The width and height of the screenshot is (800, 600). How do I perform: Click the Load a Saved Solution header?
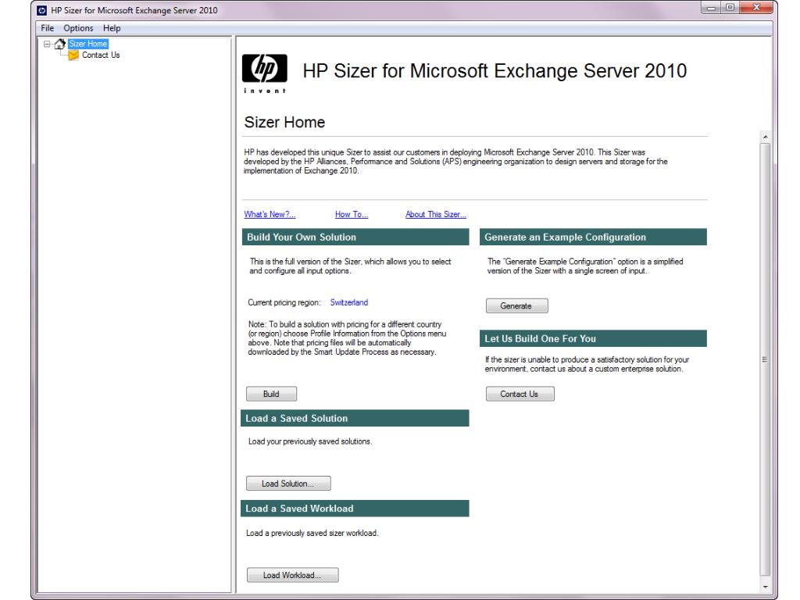tap(355, 418)
